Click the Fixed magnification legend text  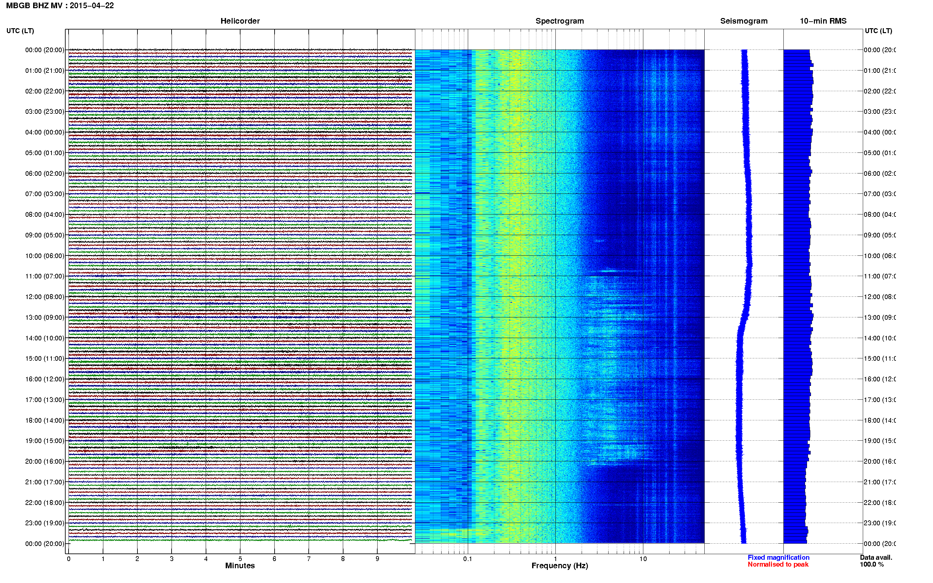[778, 557]
